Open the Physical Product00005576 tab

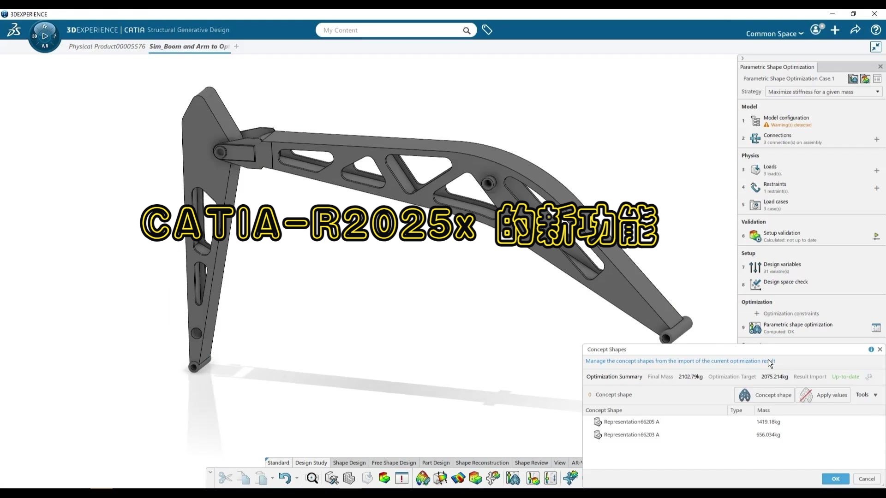click(107, 46)
